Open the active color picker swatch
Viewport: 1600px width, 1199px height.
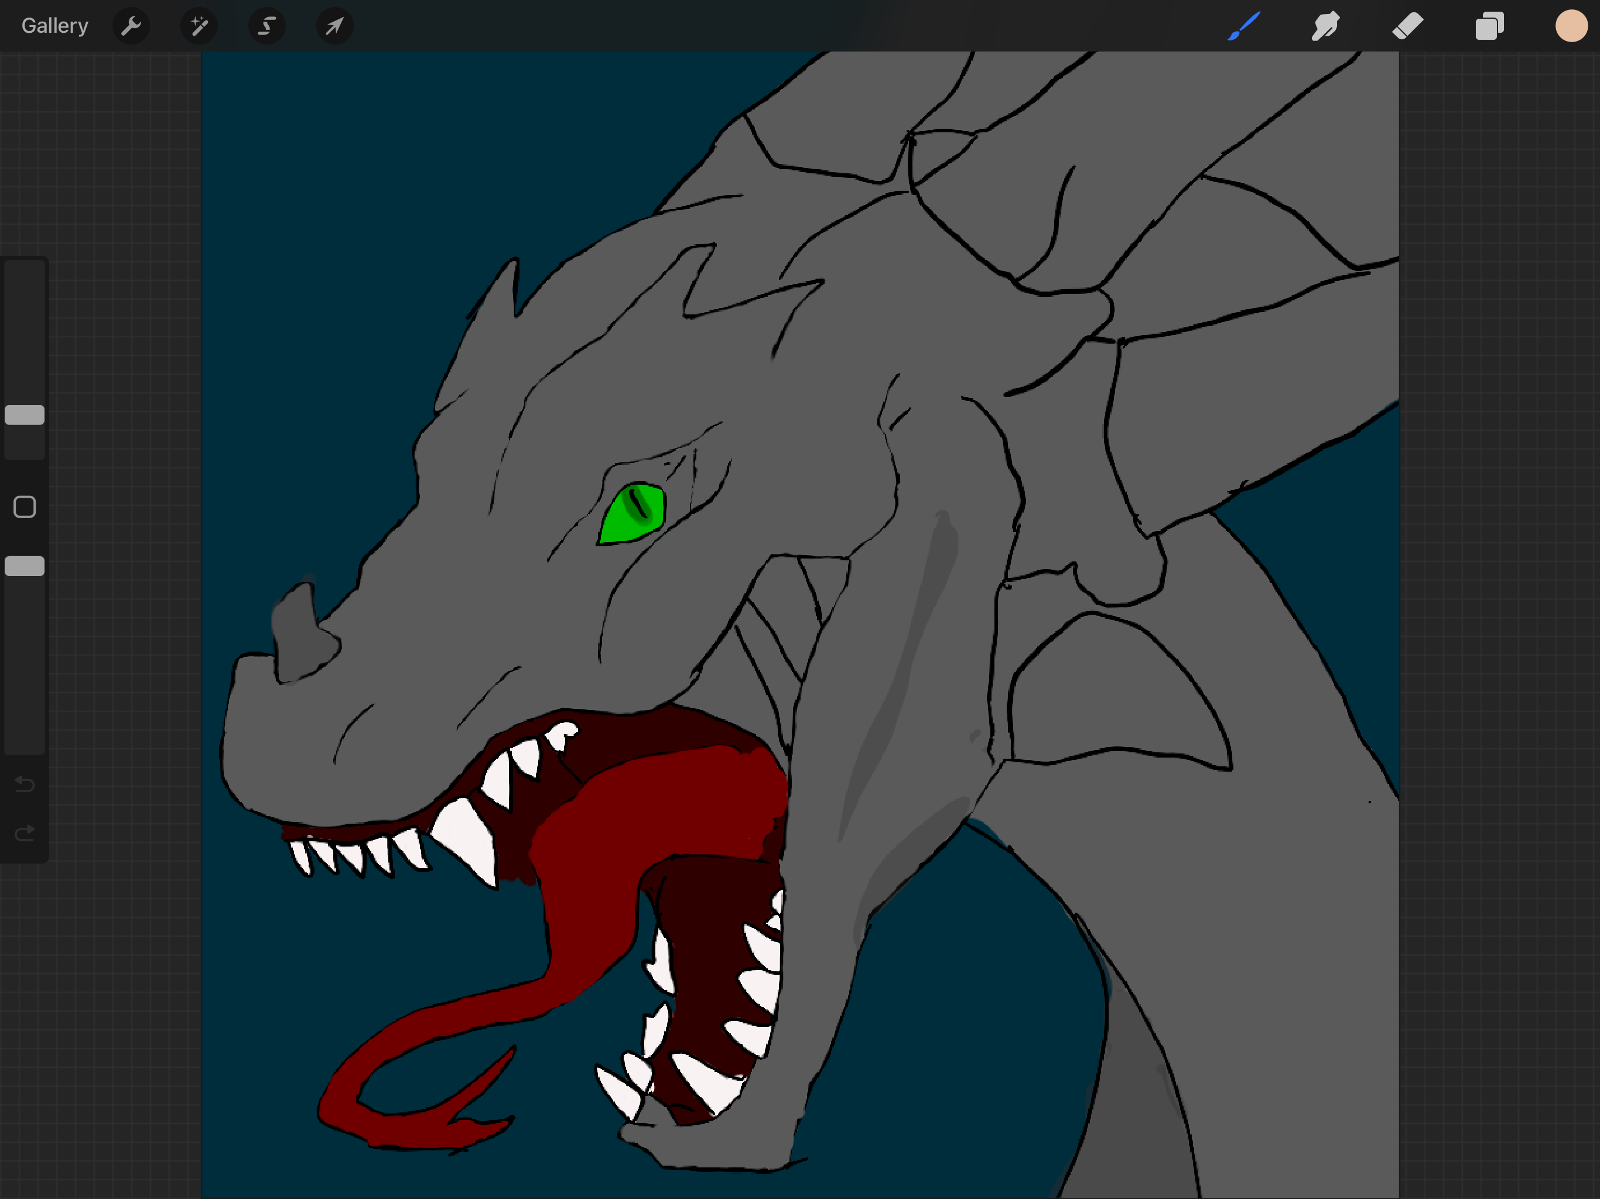coord(1571,26)
